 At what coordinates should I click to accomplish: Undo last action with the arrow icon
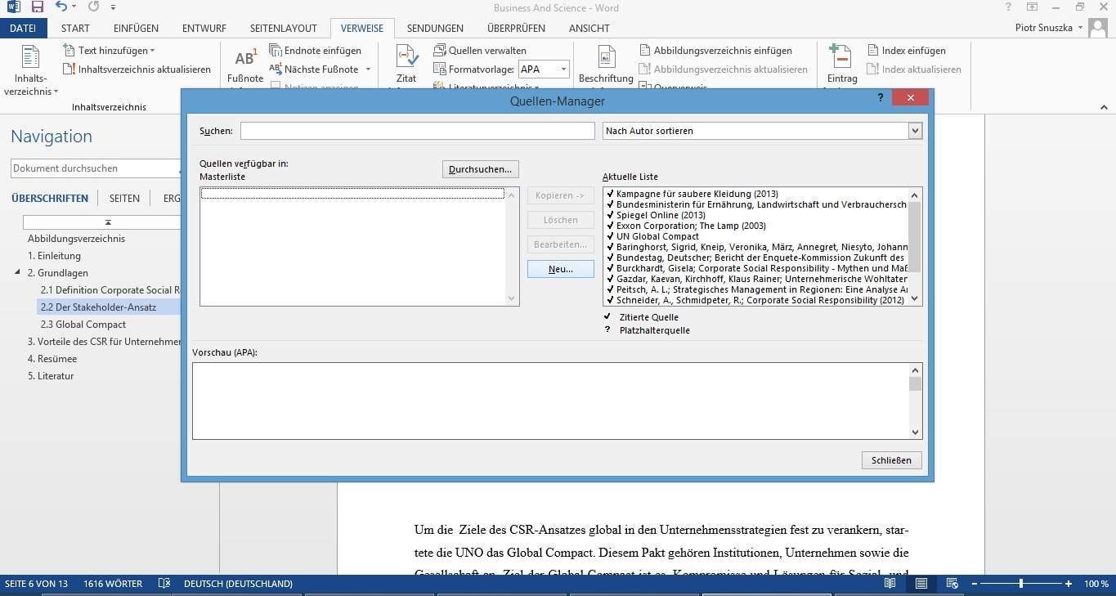pyautogui.click(x=62, y=7)
